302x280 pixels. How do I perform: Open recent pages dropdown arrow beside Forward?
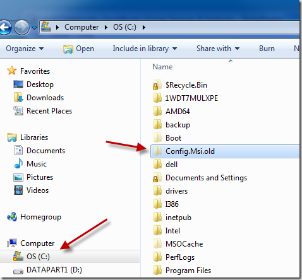coord(35,28)
